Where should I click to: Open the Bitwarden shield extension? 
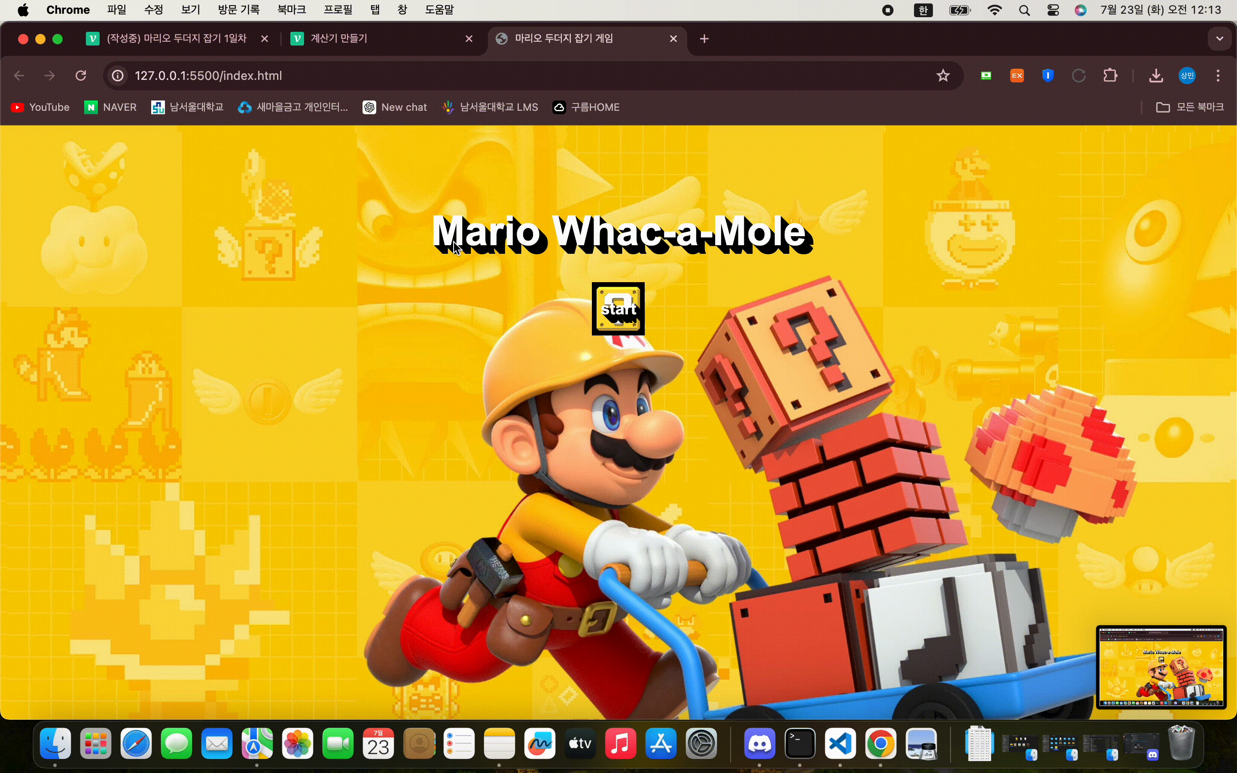(1048, 76)
